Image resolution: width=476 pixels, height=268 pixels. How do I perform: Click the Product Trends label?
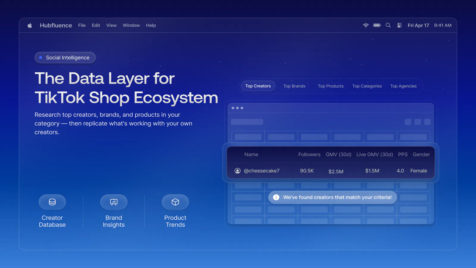click(175, 221)
